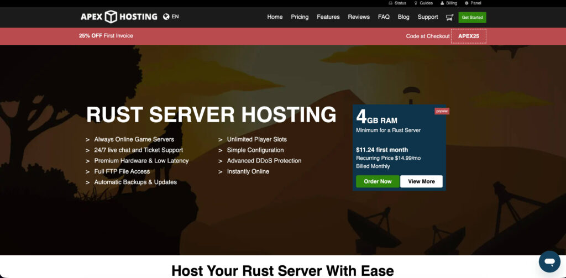Click 'Premium Hardware & Low Latency' item
Screen dimensions: 566x278
click(141, 161)
